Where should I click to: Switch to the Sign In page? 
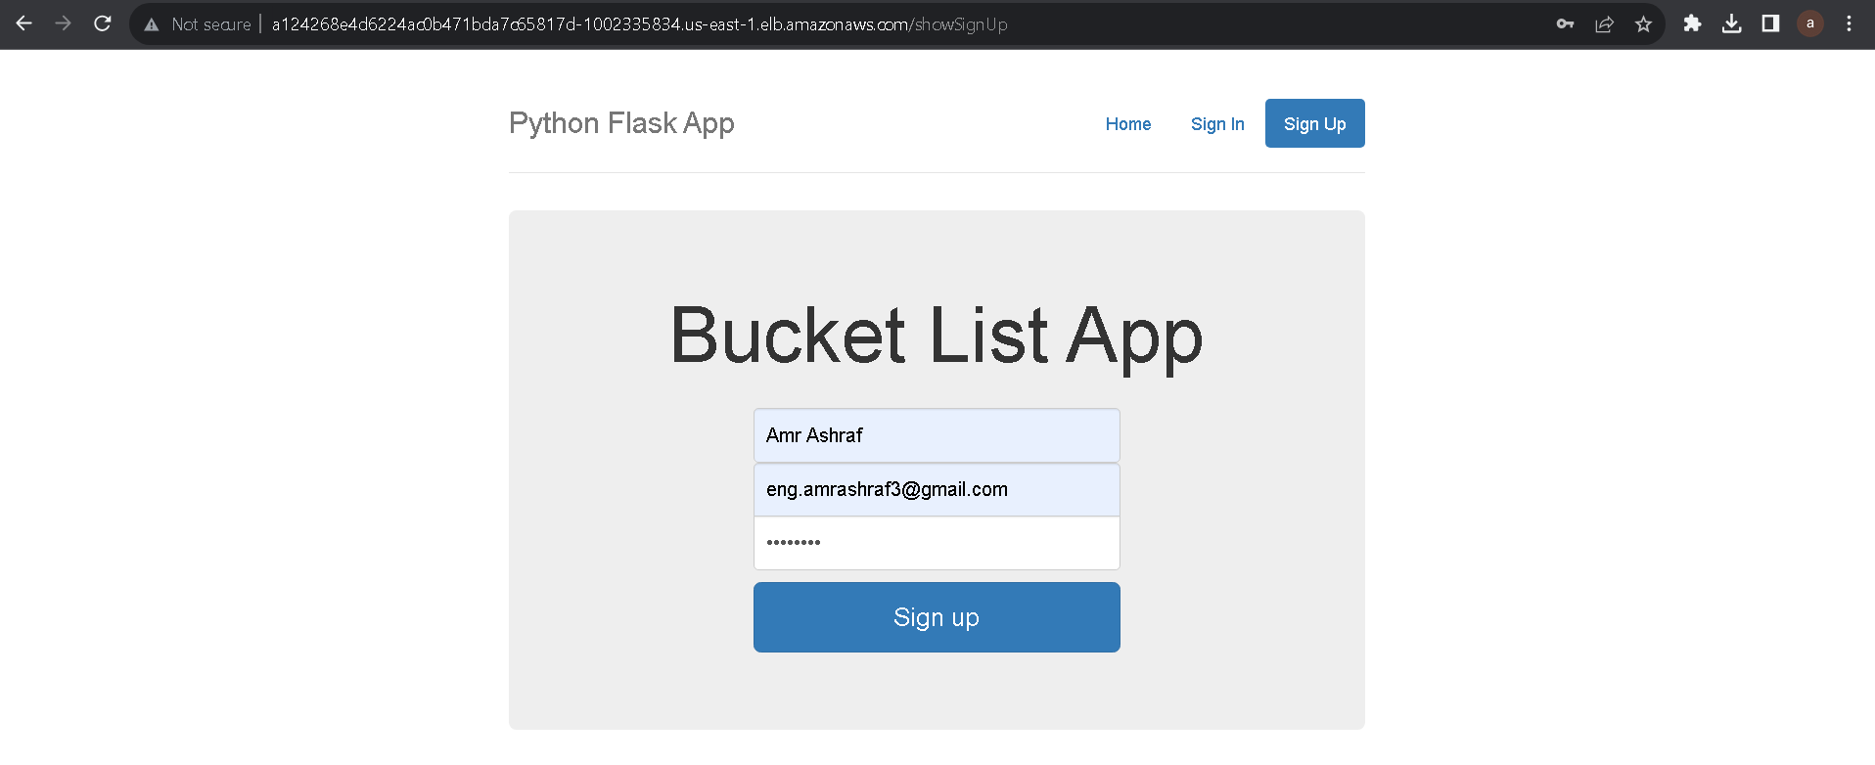pyautogui.click(x=1216, y=123)
